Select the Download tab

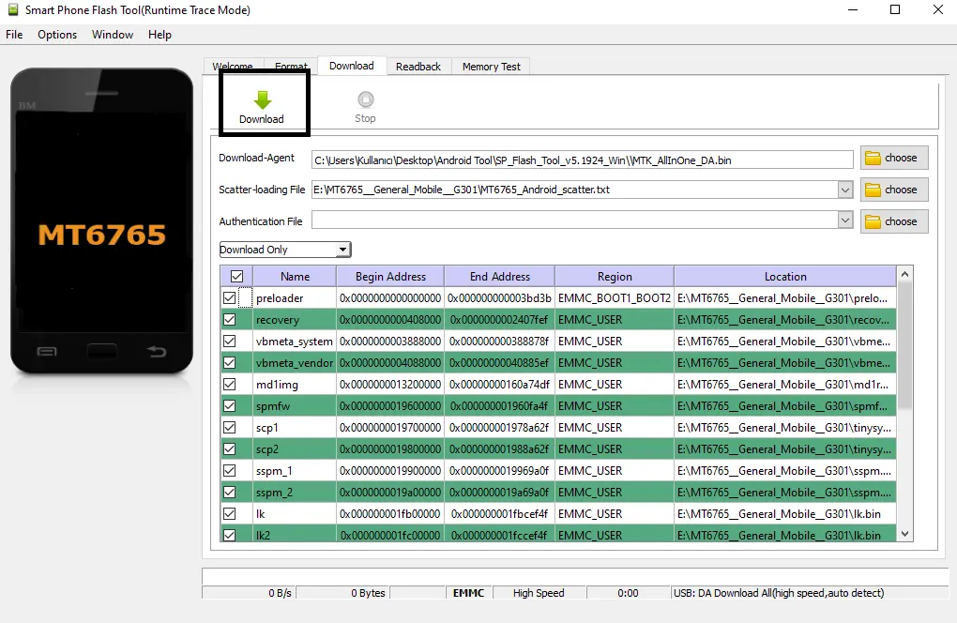pyautogui.click(x=352, y=66)
